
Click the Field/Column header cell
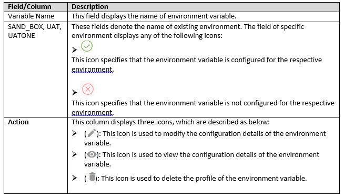click(x=36, y=7)
